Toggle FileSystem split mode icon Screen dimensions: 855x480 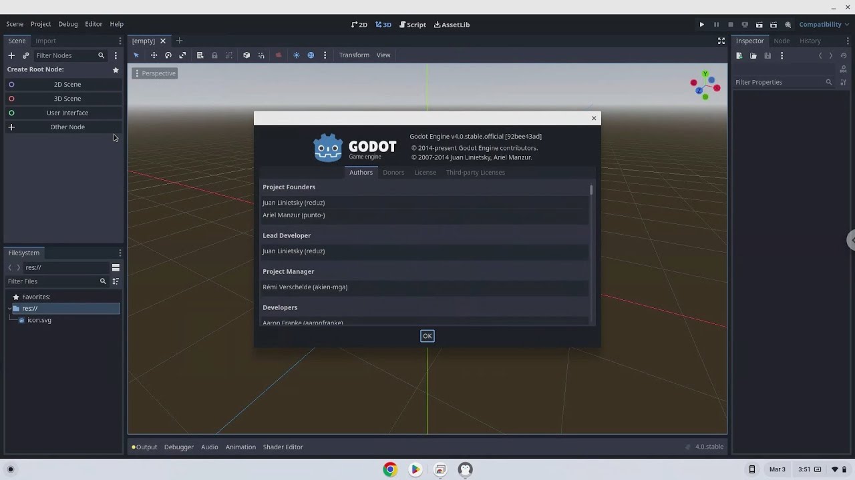(116, 267)
